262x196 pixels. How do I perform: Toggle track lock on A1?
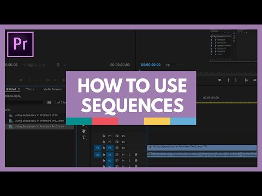tap(104, 155)
